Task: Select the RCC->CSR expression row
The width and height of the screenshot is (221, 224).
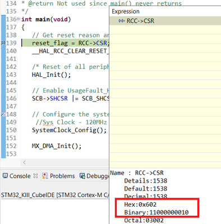Action: click(165, 21)
